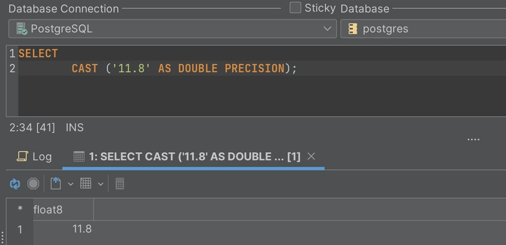Select the SELECT CAST result tab

[x=187, y=157]
